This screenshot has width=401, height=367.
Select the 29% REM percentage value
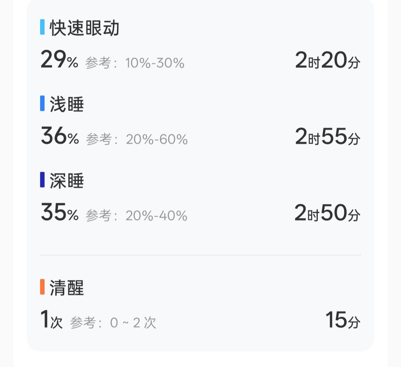coord(59,60)
